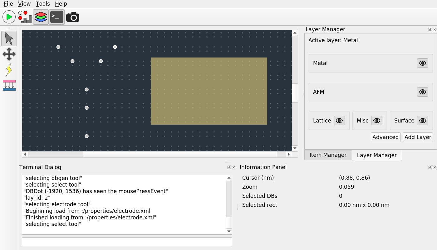Click the lowest DB dot on canvas
437x250 pixels.
click(x=87, y=136)
